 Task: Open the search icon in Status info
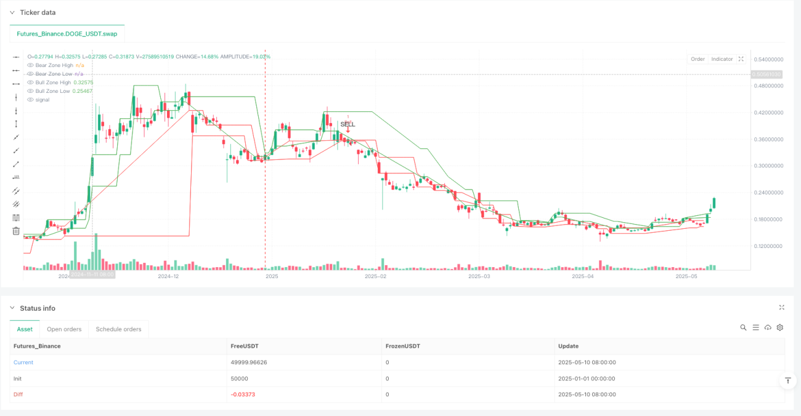(x=744, y=327)
